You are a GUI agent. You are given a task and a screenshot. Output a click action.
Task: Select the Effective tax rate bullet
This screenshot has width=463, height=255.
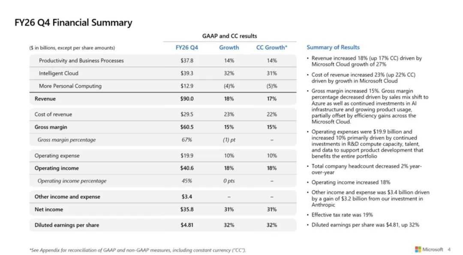coord(342,215)
